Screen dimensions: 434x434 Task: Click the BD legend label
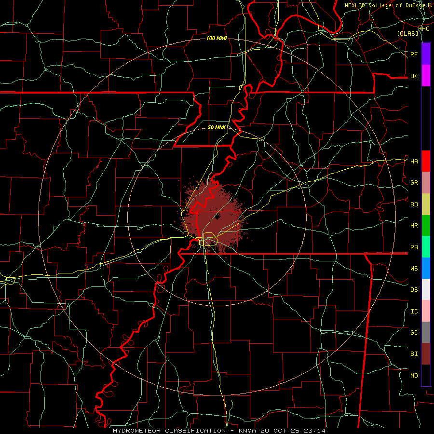click(414, 204)
